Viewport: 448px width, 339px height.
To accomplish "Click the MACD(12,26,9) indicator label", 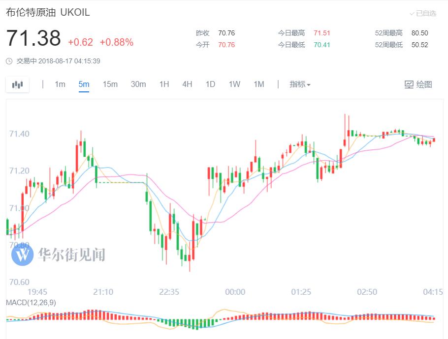I will pyautogui.click(x=31, y=303).
